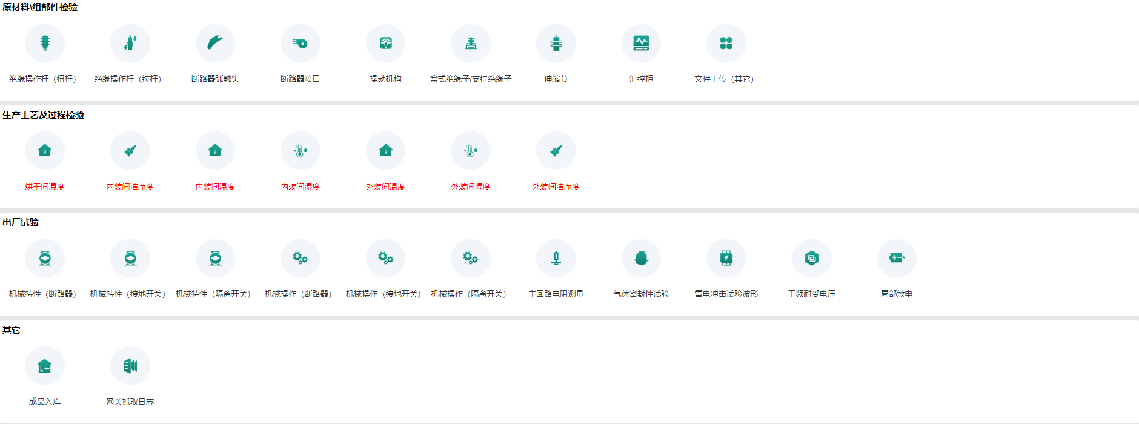This screenshot has height=424, width=1139.
Task: Open the 烘干间温度 house icon
Action: (45, 151)
